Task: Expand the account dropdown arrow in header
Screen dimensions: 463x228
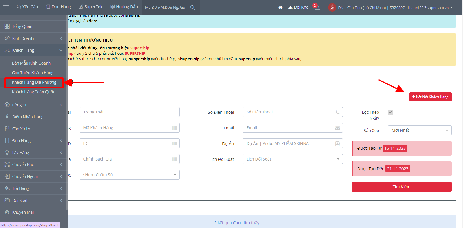Action: [x=452, y=8]
